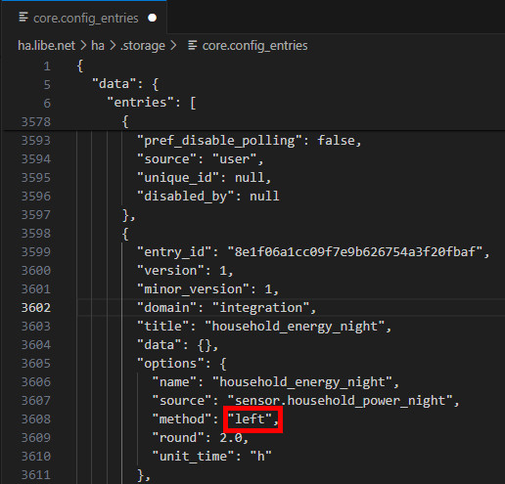Click the round value 2.0
Viewport: 505px width, 484px height.
(231, 438)
